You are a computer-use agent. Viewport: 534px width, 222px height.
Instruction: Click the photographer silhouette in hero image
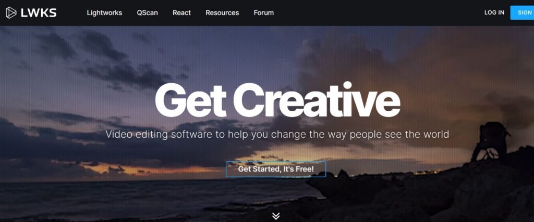(x=490, y=141)
